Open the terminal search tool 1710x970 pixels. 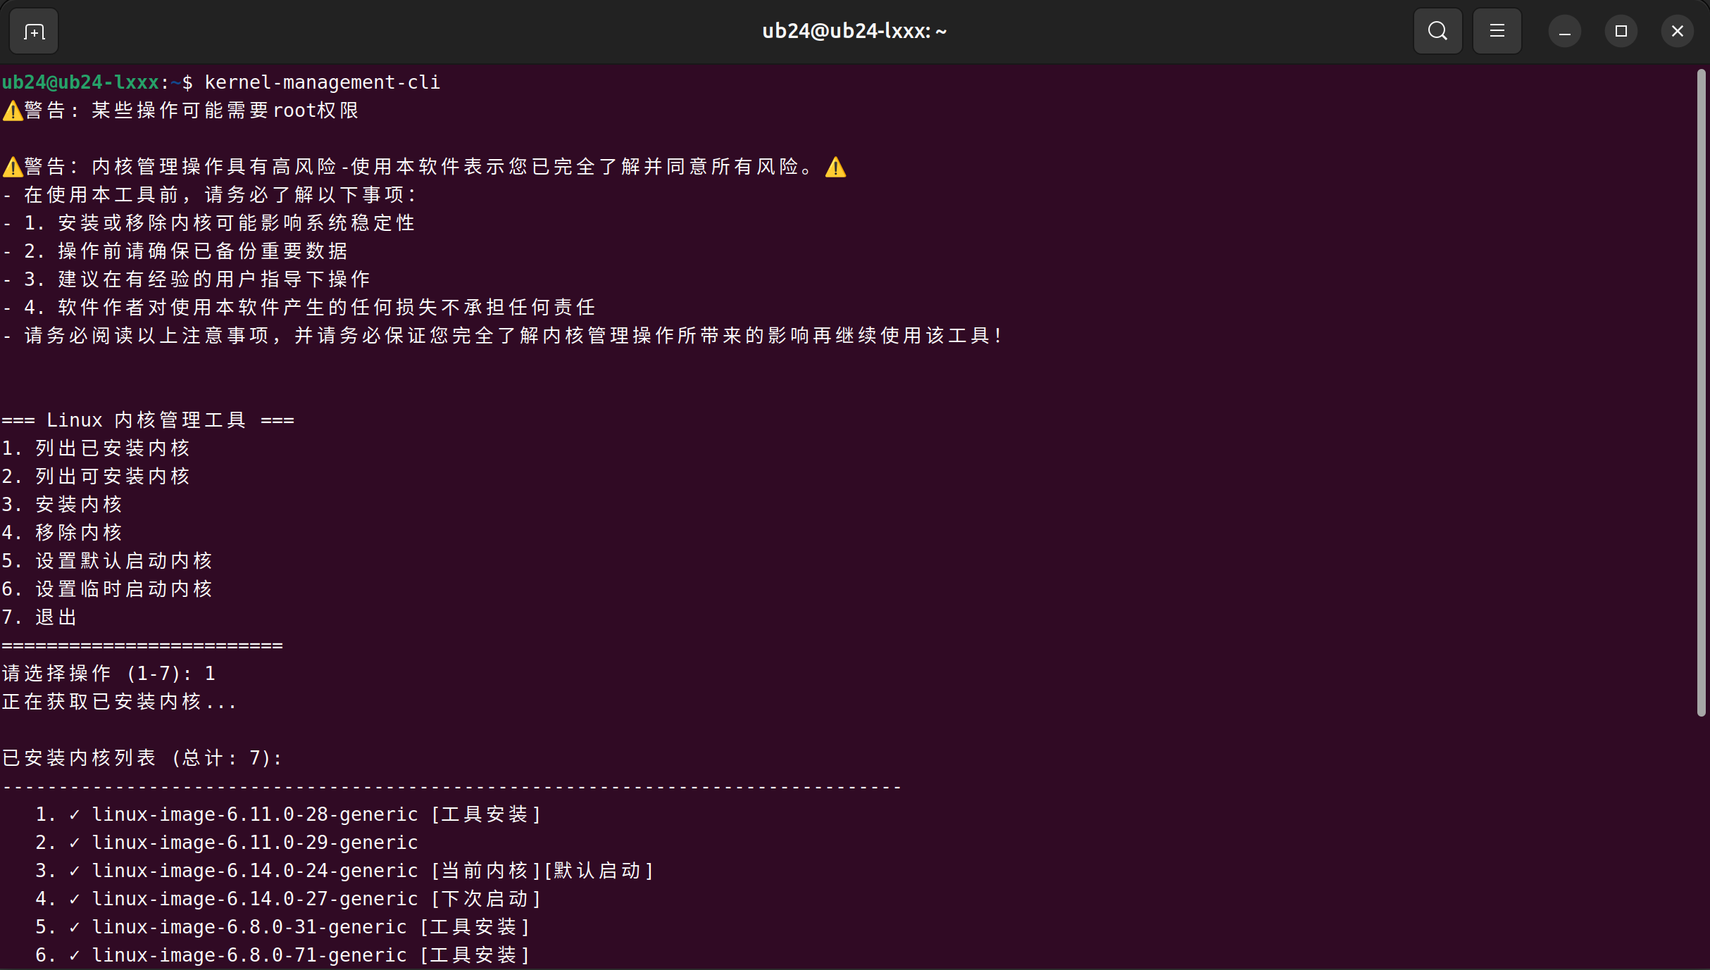(x=1437, y=31)
